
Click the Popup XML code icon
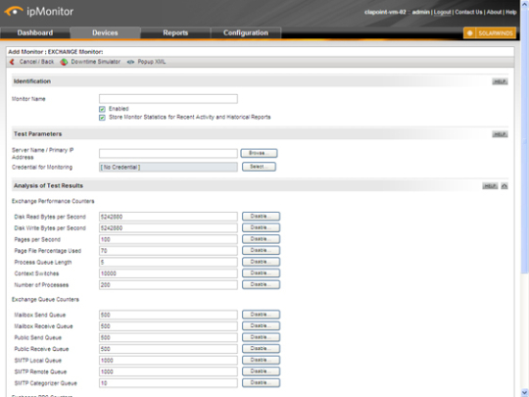point(130,62)
